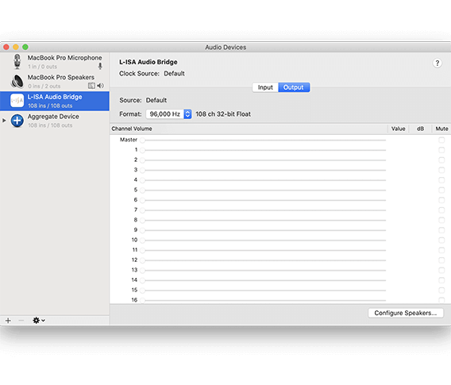Mute channel 8

(x=441, y=220)
